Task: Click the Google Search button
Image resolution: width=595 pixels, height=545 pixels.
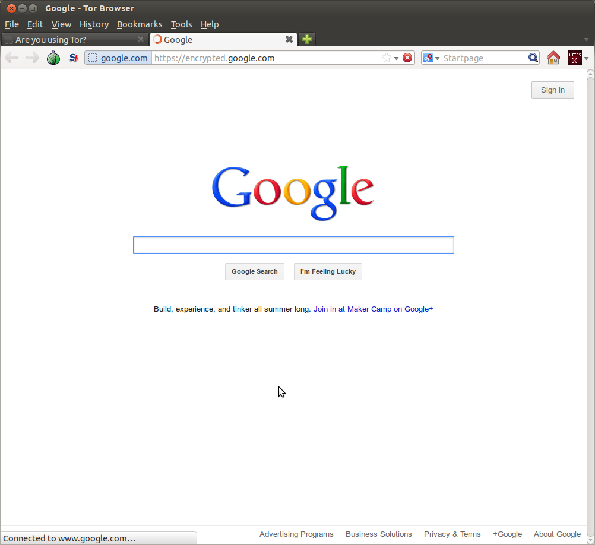Action: point(255,271)
